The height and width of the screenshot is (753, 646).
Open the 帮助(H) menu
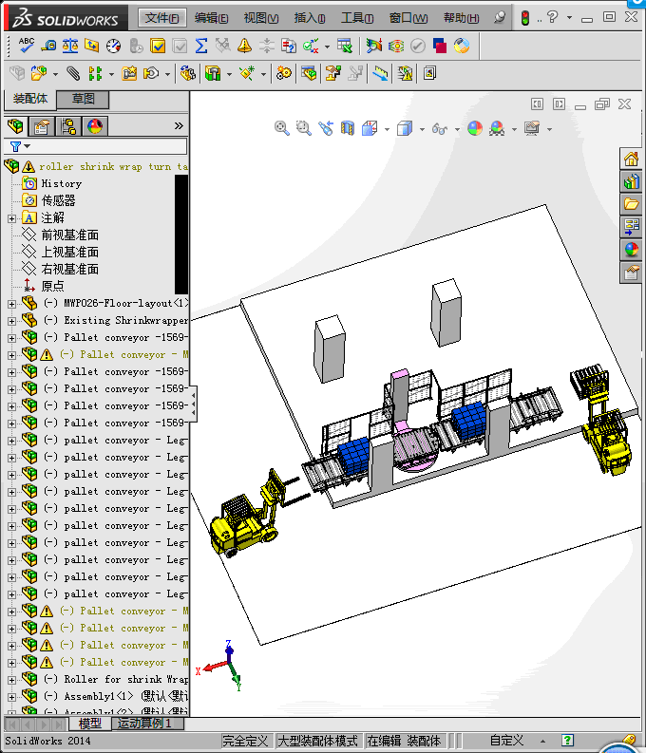pos(461,18)
